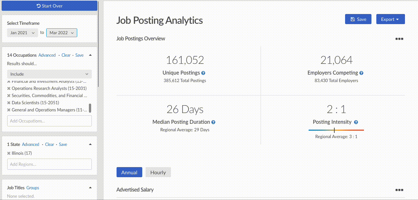This screenshot has width=418, height=200.
Task: Click the help icon beside Posting Intensity
Action: click(356, 122)
